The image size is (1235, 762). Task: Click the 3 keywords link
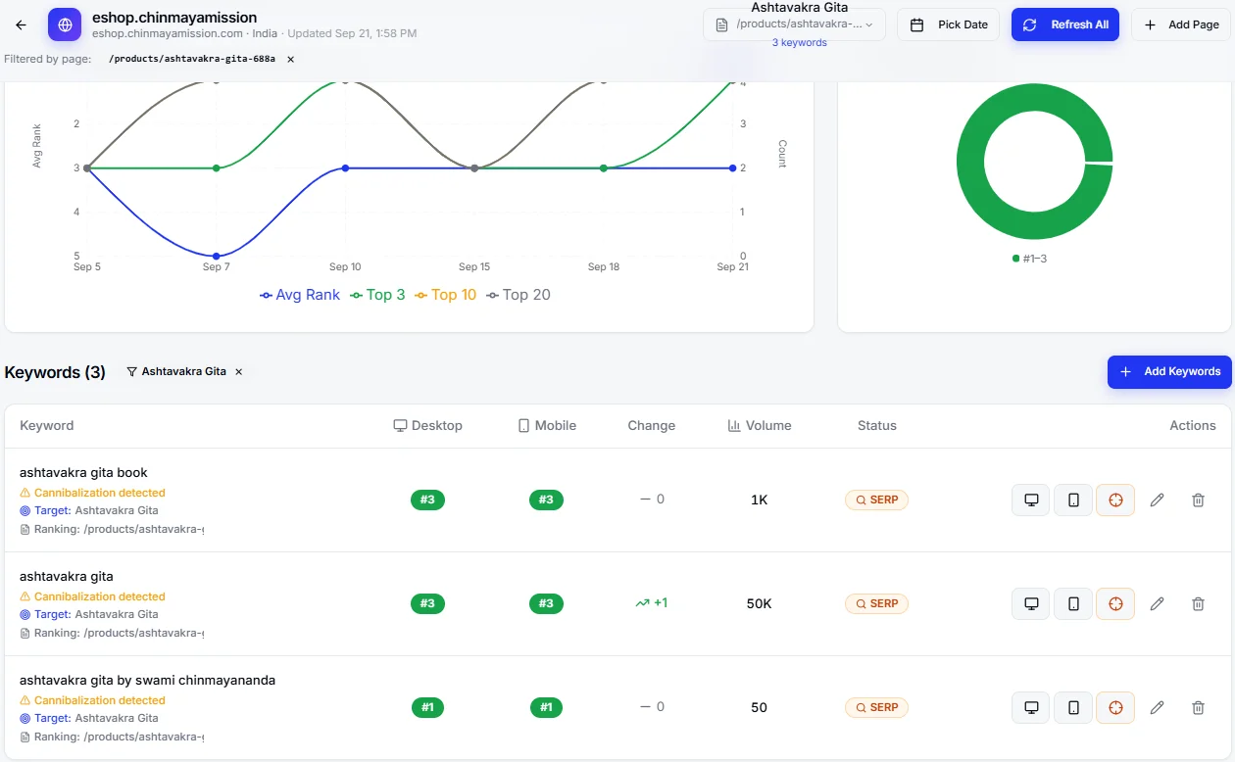tap(799, 43)
